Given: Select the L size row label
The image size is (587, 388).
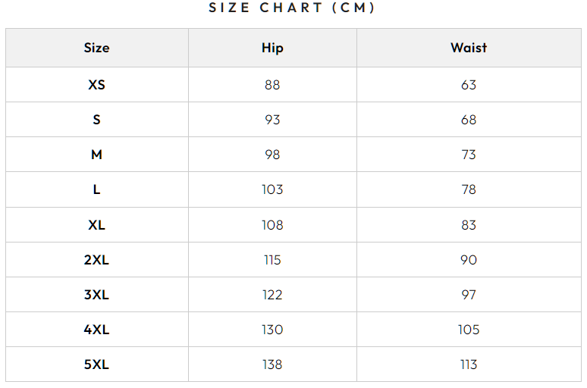Looking at the screenshot, I should pos(96,189).
